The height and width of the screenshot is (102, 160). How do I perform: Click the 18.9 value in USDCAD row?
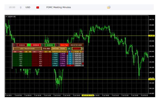pyautogui.click(x=40, y=62)
